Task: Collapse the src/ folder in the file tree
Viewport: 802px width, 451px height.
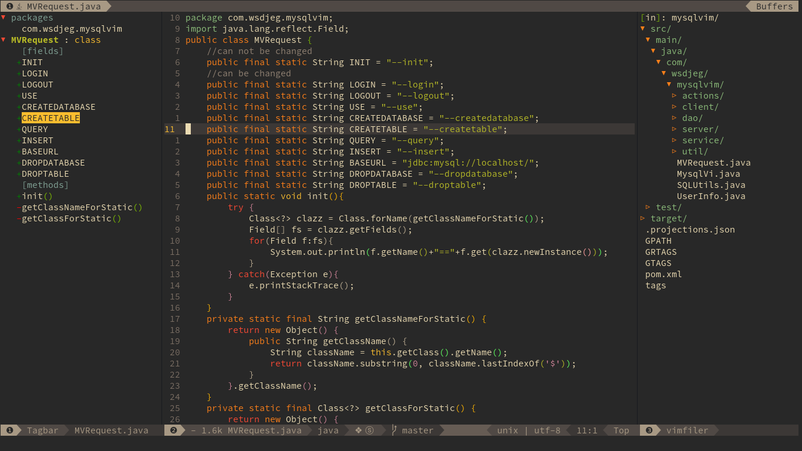Action: tap(643, 29)
